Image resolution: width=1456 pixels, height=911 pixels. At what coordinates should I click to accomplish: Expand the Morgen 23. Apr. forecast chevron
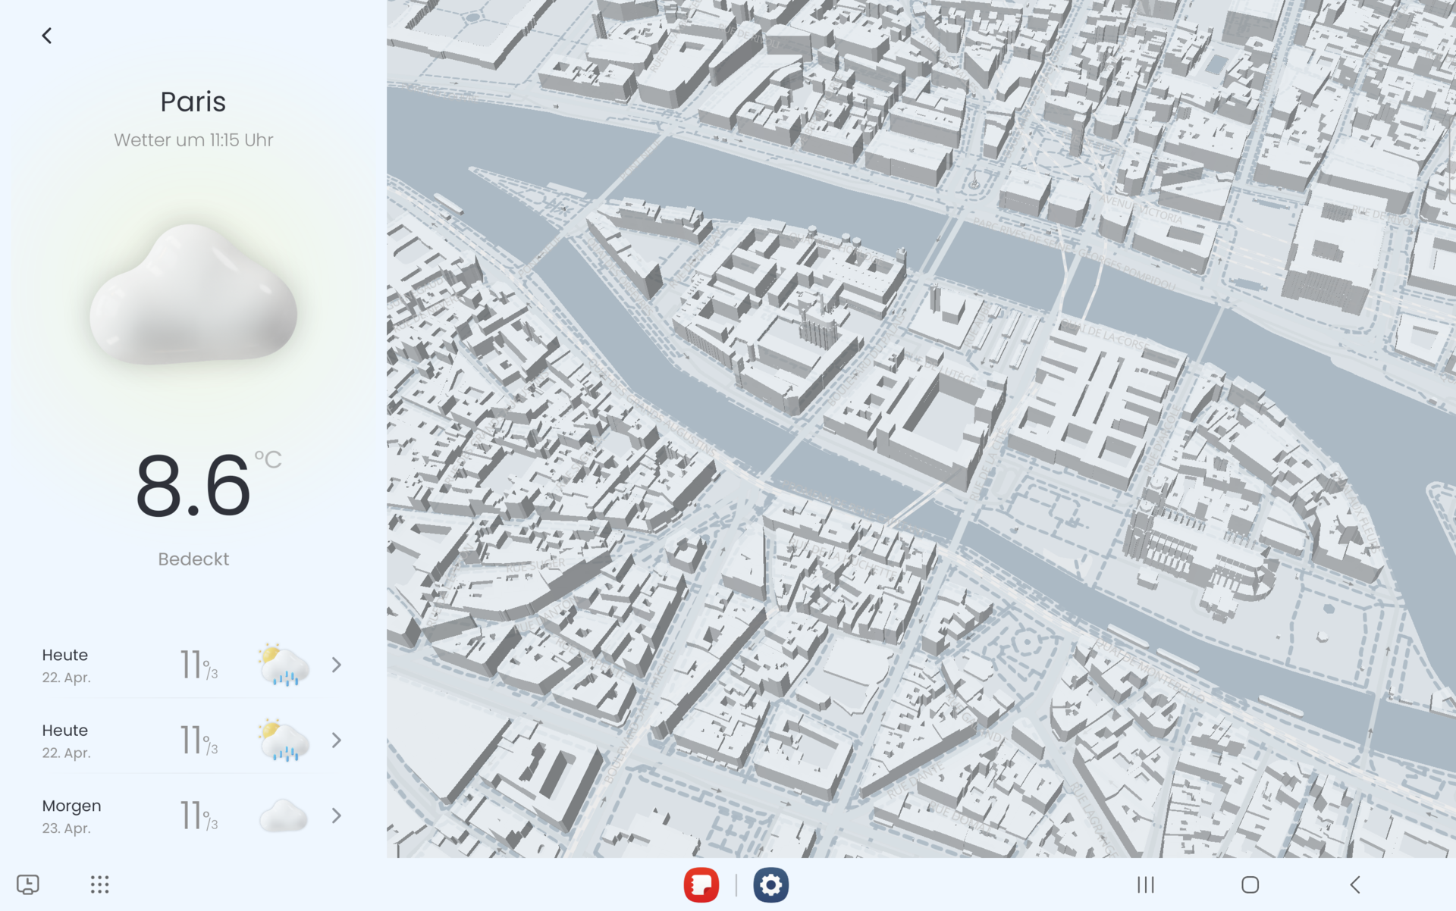click(337, 816)
